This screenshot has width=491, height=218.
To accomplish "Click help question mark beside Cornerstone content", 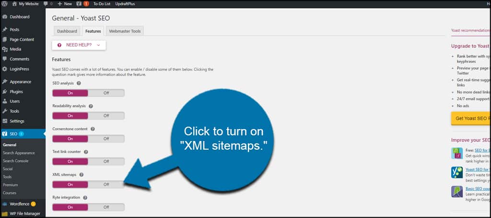I will 93,129.
